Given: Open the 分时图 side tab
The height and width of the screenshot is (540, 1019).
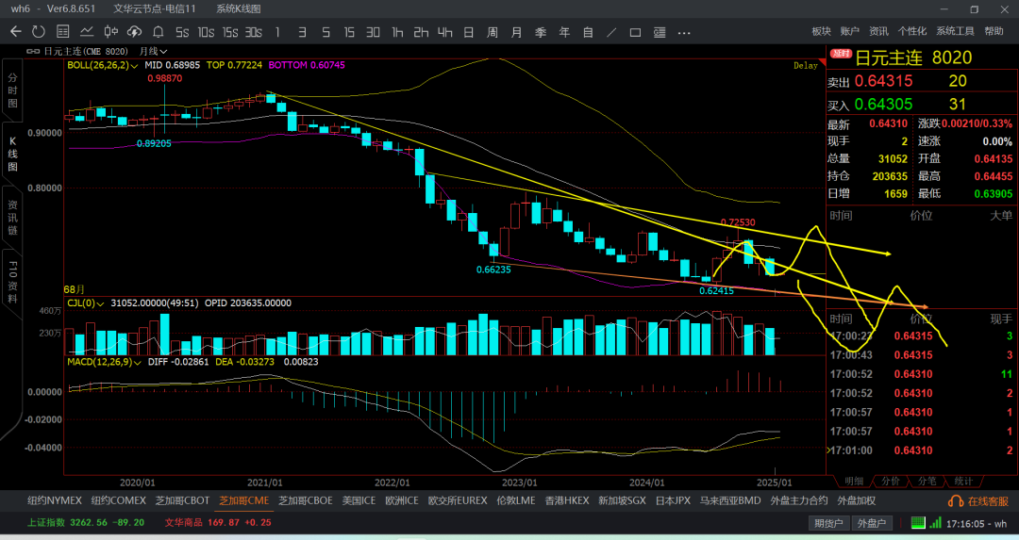Looking at the screenshot, I should (13, 90).
